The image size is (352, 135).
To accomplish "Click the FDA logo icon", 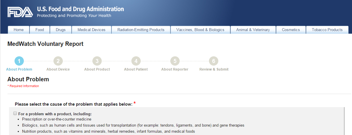I will (x=20, y=12).
